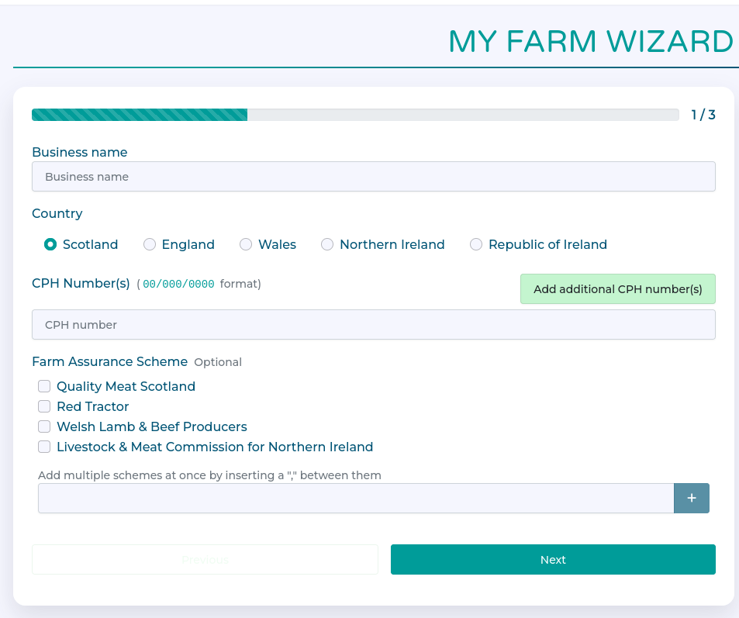
Task: Click the 1 / 3 step indicator
Action: [703, 115]
